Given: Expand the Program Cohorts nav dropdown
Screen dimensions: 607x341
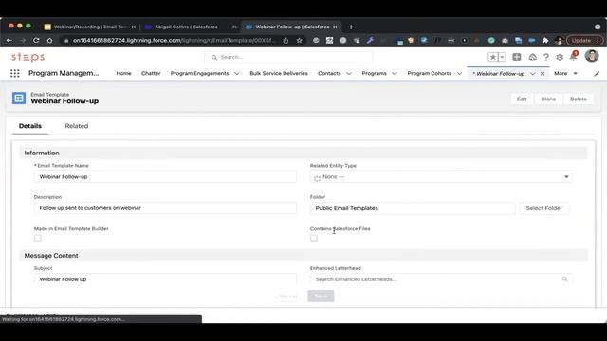Looking at the screenshot, I should 459,74.
